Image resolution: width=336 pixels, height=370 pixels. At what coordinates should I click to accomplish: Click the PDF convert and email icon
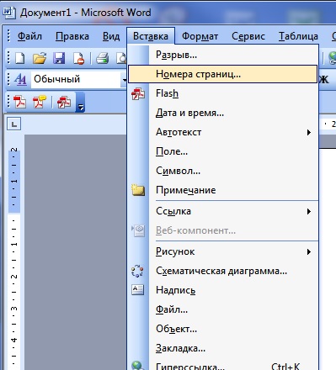(40, 102)
